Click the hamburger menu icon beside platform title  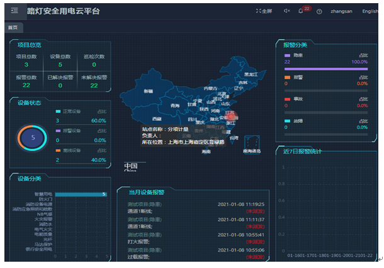click(14, 11)
